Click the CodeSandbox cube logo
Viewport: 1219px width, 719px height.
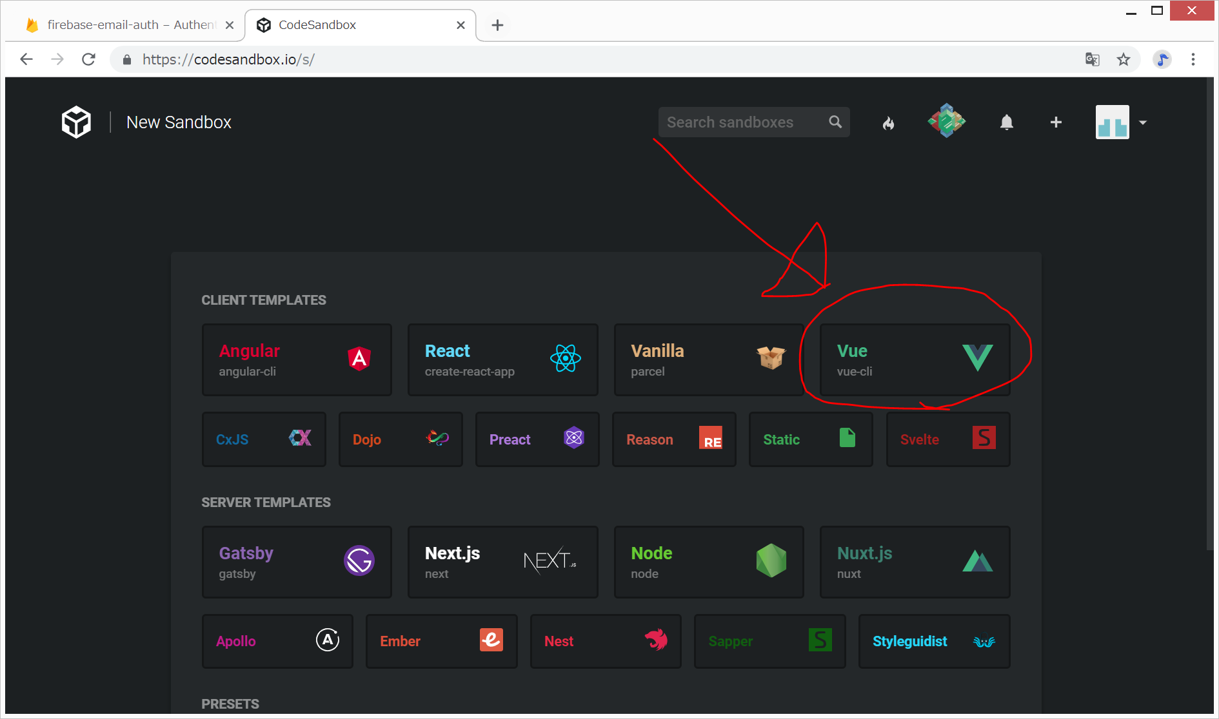(76, 122)
